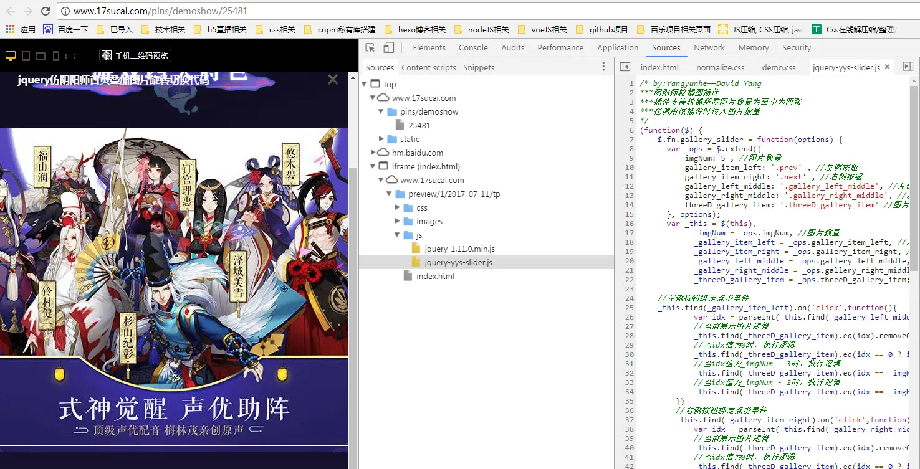This screenshot has height=469, width=920.
Task: Expand the static folder
Action: [381, 139]
